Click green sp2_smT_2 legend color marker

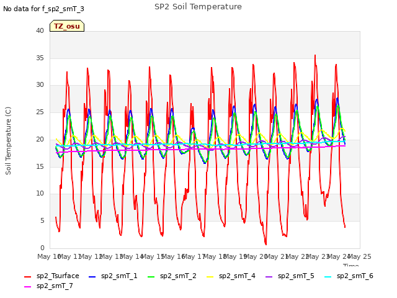(151, 277)
